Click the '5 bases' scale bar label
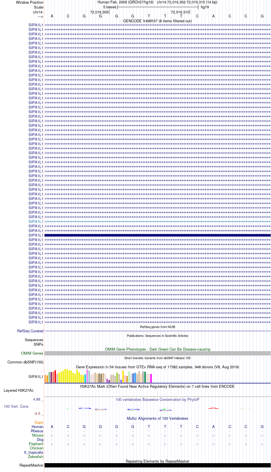The width and height of the screenshot is (271, 472). coord(110,7)
